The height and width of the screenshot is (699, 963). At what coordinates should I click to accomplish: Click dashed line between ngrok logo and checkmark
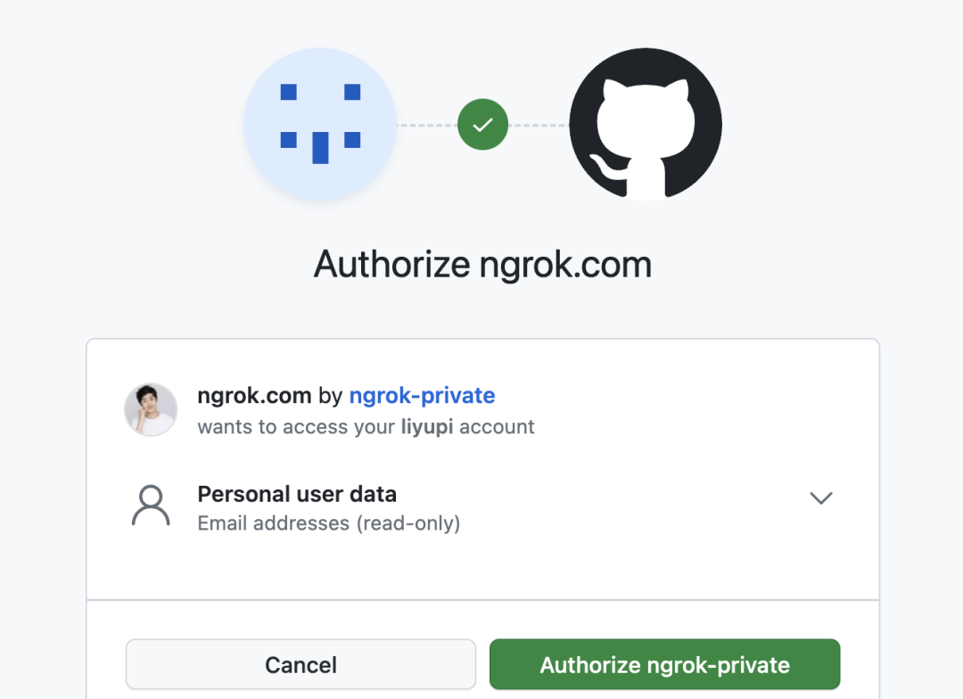pyautogui.click(x=426, y=126)
